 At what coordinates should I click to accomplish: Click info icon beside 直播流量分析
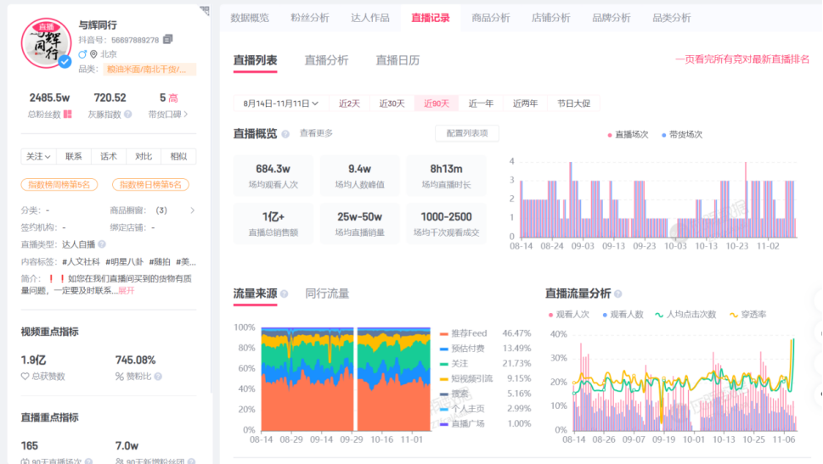[x=617, y=294]
